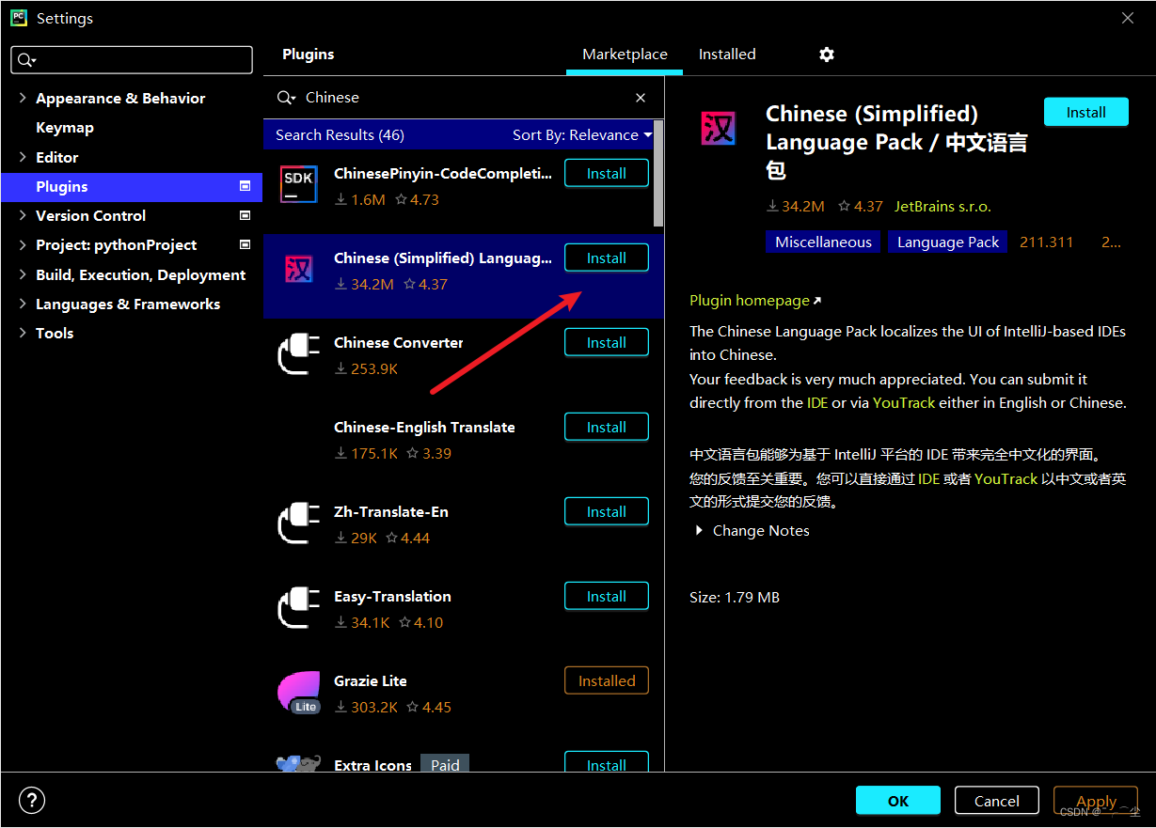
Task: Click the Language Pack tag
Action: pos(948,242)
